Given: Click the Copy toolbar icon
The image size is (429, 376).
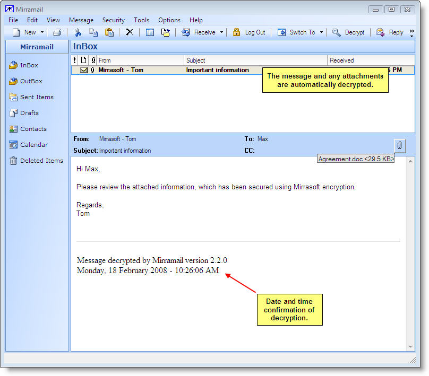Looking at the screenshot, I should [x=93, y=32].
